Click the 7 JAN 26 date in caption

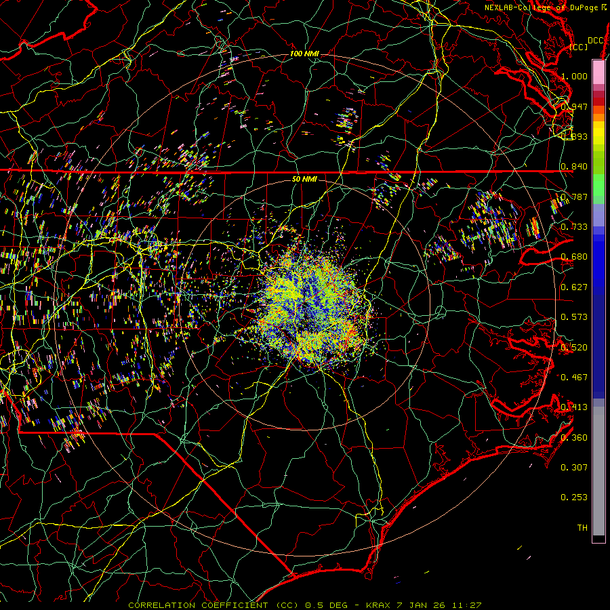click(x=422, y=605)
